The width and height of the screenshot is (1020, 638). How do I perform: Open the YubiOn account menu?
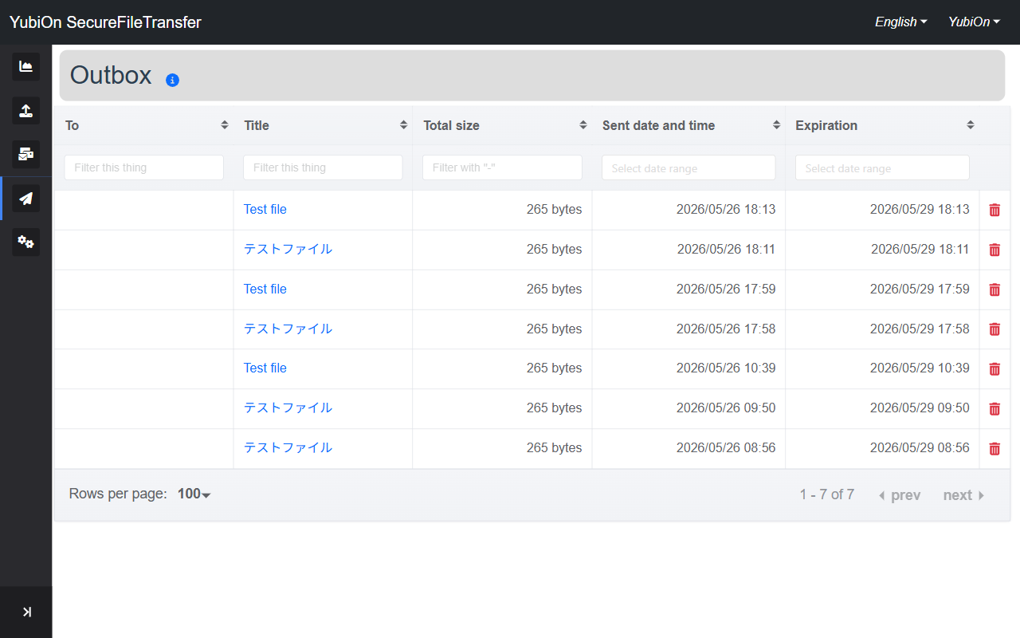(974, 22)
